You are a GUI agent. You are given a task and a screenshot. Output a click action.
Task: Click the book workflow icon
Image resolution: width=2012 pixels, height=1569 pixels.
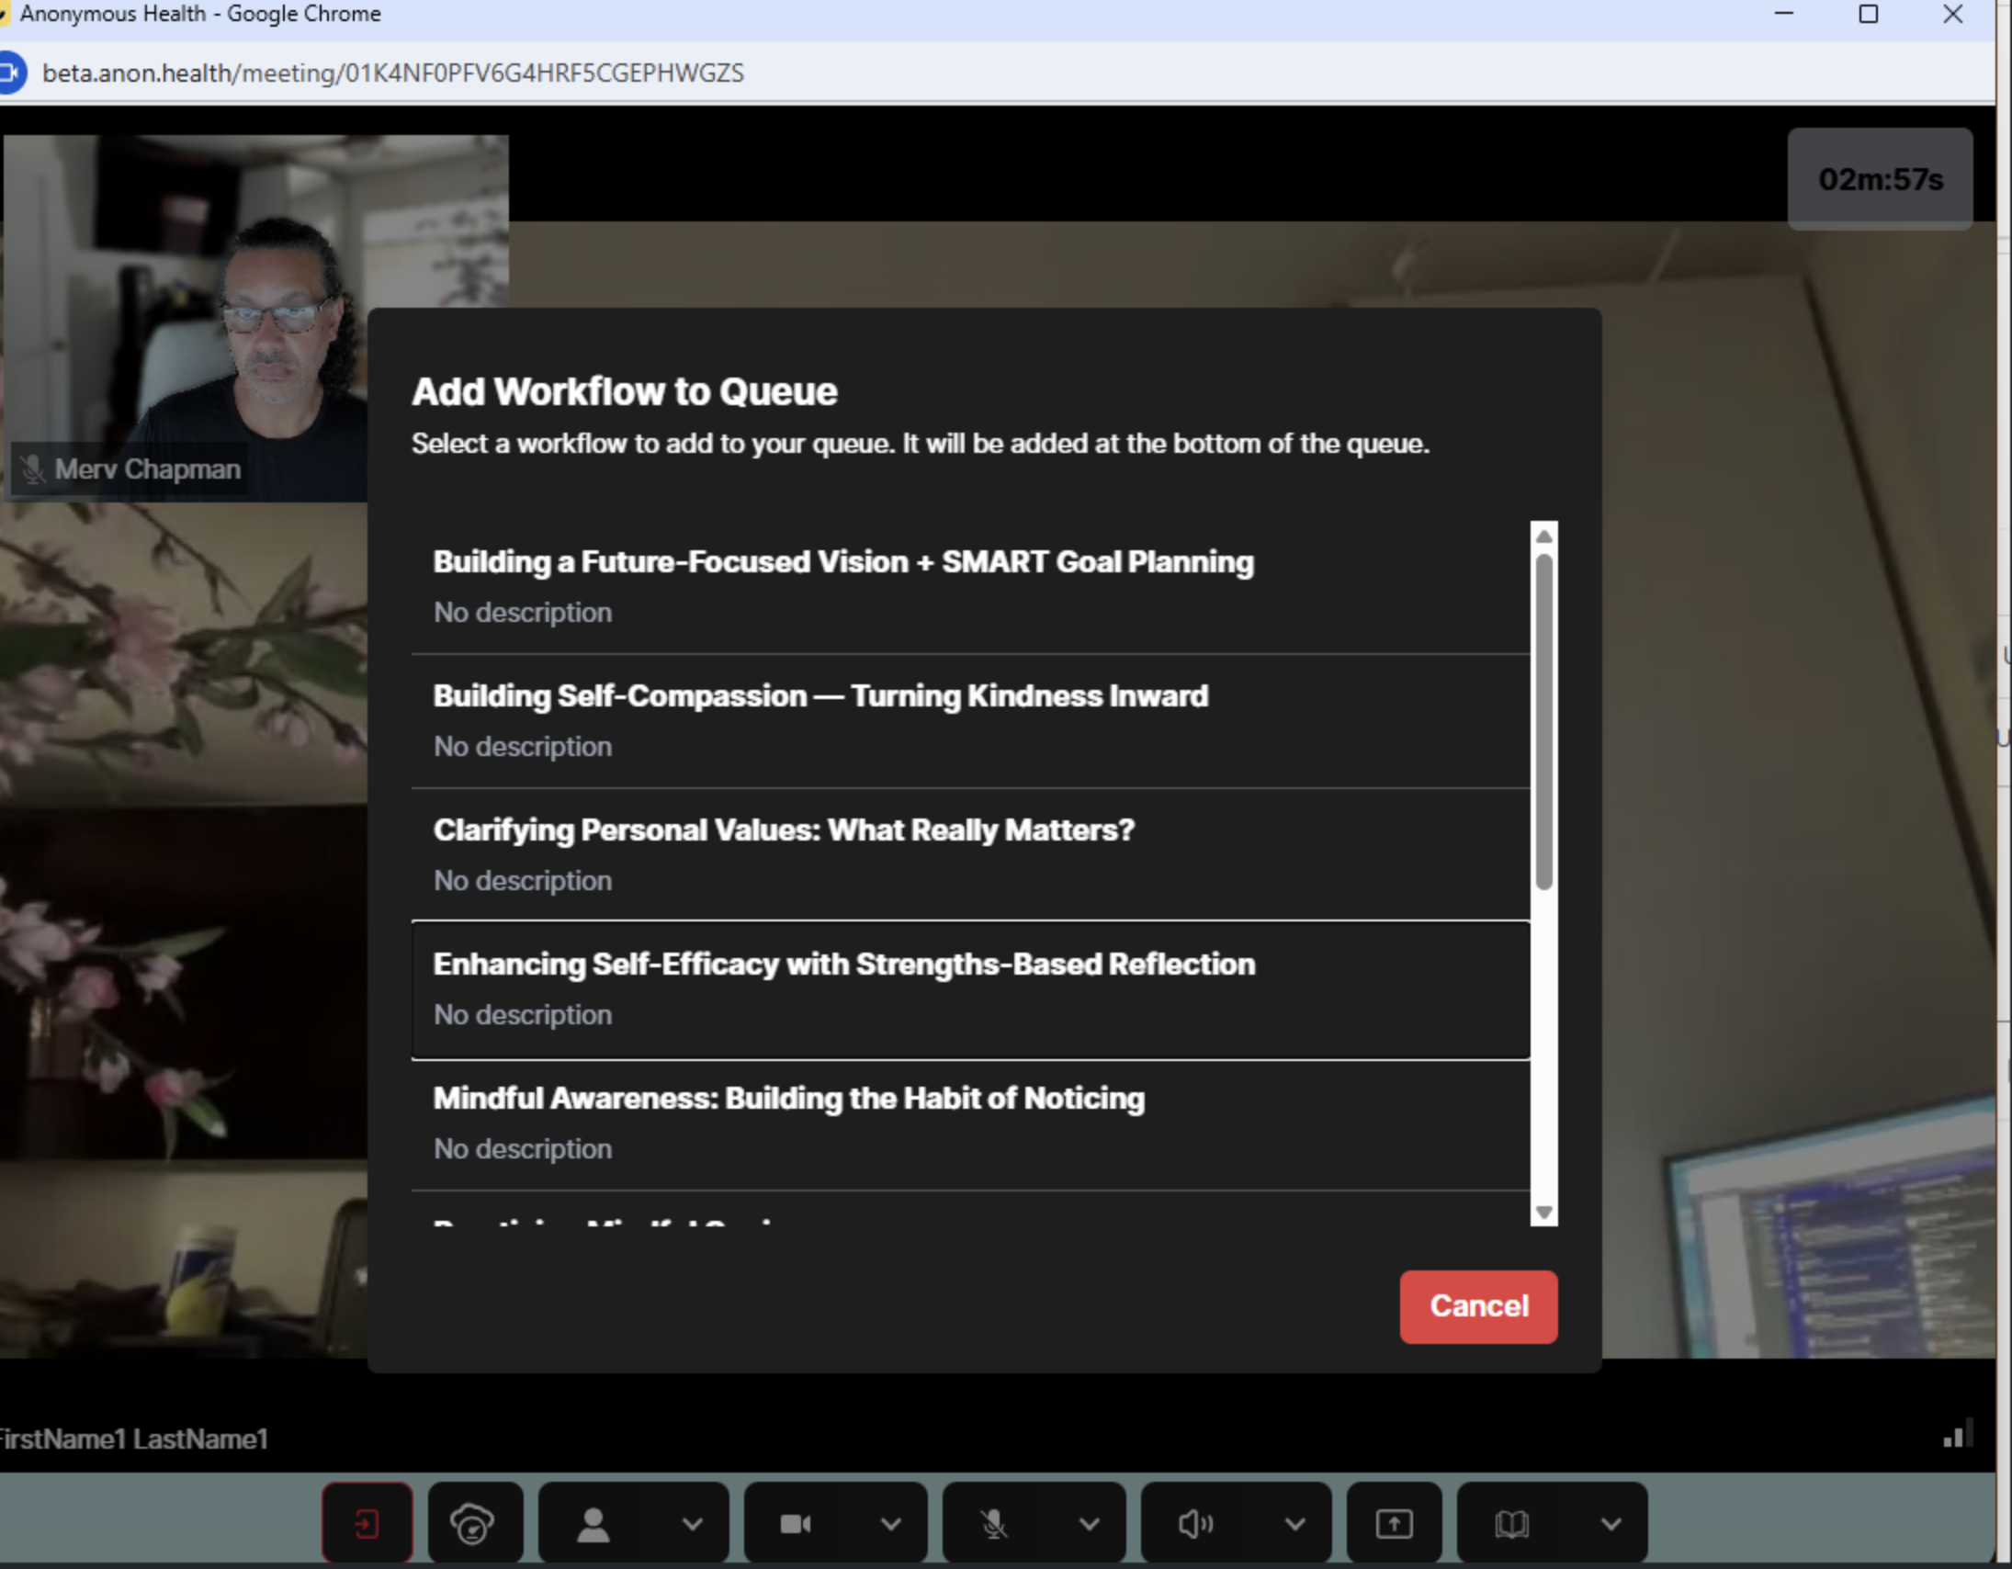(1512, 1524)
